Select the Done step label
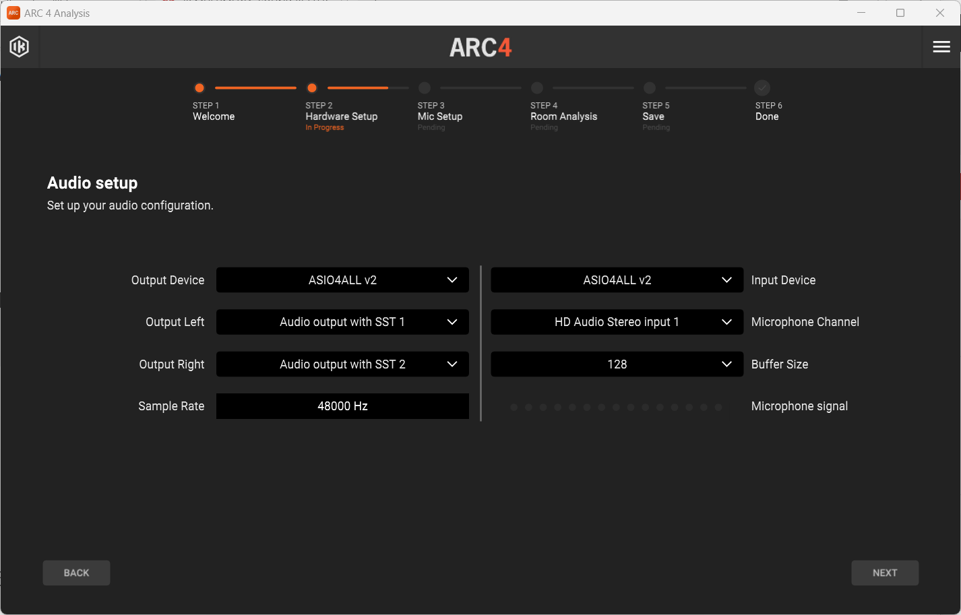This screenshot has height=615, width=961. pos(767,117)
